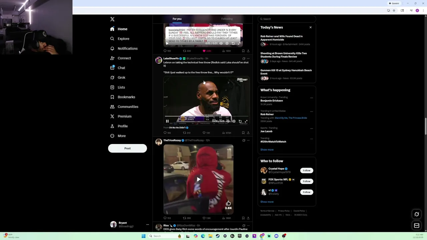Go to Connect in the sidebar
The image size is (427, 240).
[120, 58]
